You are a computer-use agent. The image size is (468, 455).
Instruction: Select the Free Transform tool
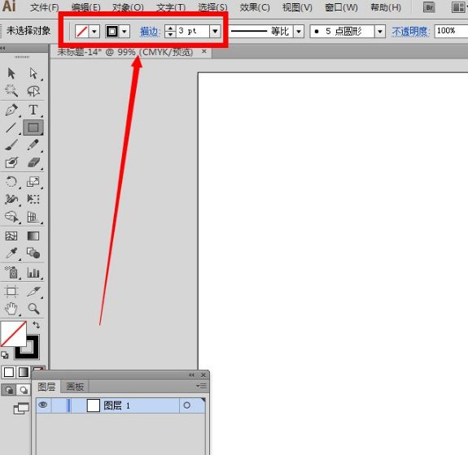(x=33, y=199)
